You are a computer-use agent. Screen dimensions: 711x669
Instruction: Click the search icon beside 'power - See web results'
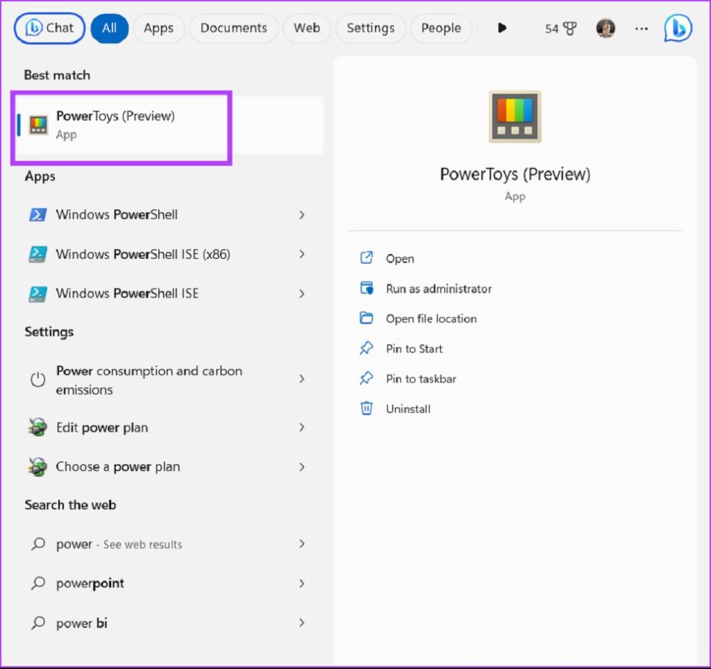point(38,543)
